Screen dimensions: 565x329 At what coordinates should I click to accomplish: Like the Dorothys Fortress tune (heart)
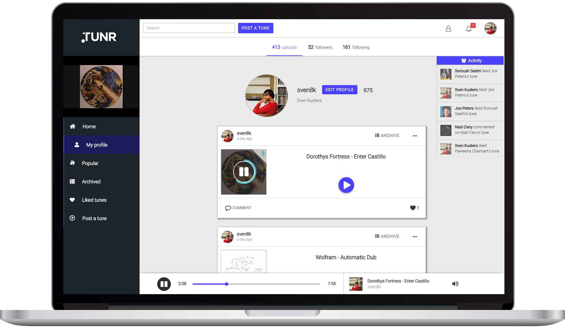[413, 208]
